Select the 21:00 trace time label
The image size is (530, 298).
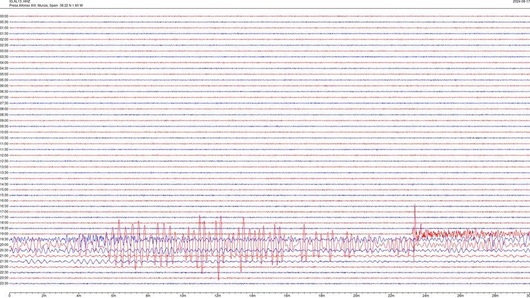tap(4, 256)
